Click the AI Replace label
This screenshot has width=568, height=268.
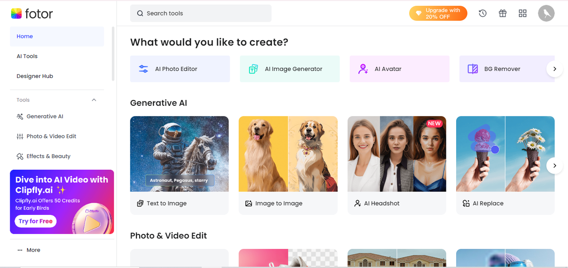point(488,203)
